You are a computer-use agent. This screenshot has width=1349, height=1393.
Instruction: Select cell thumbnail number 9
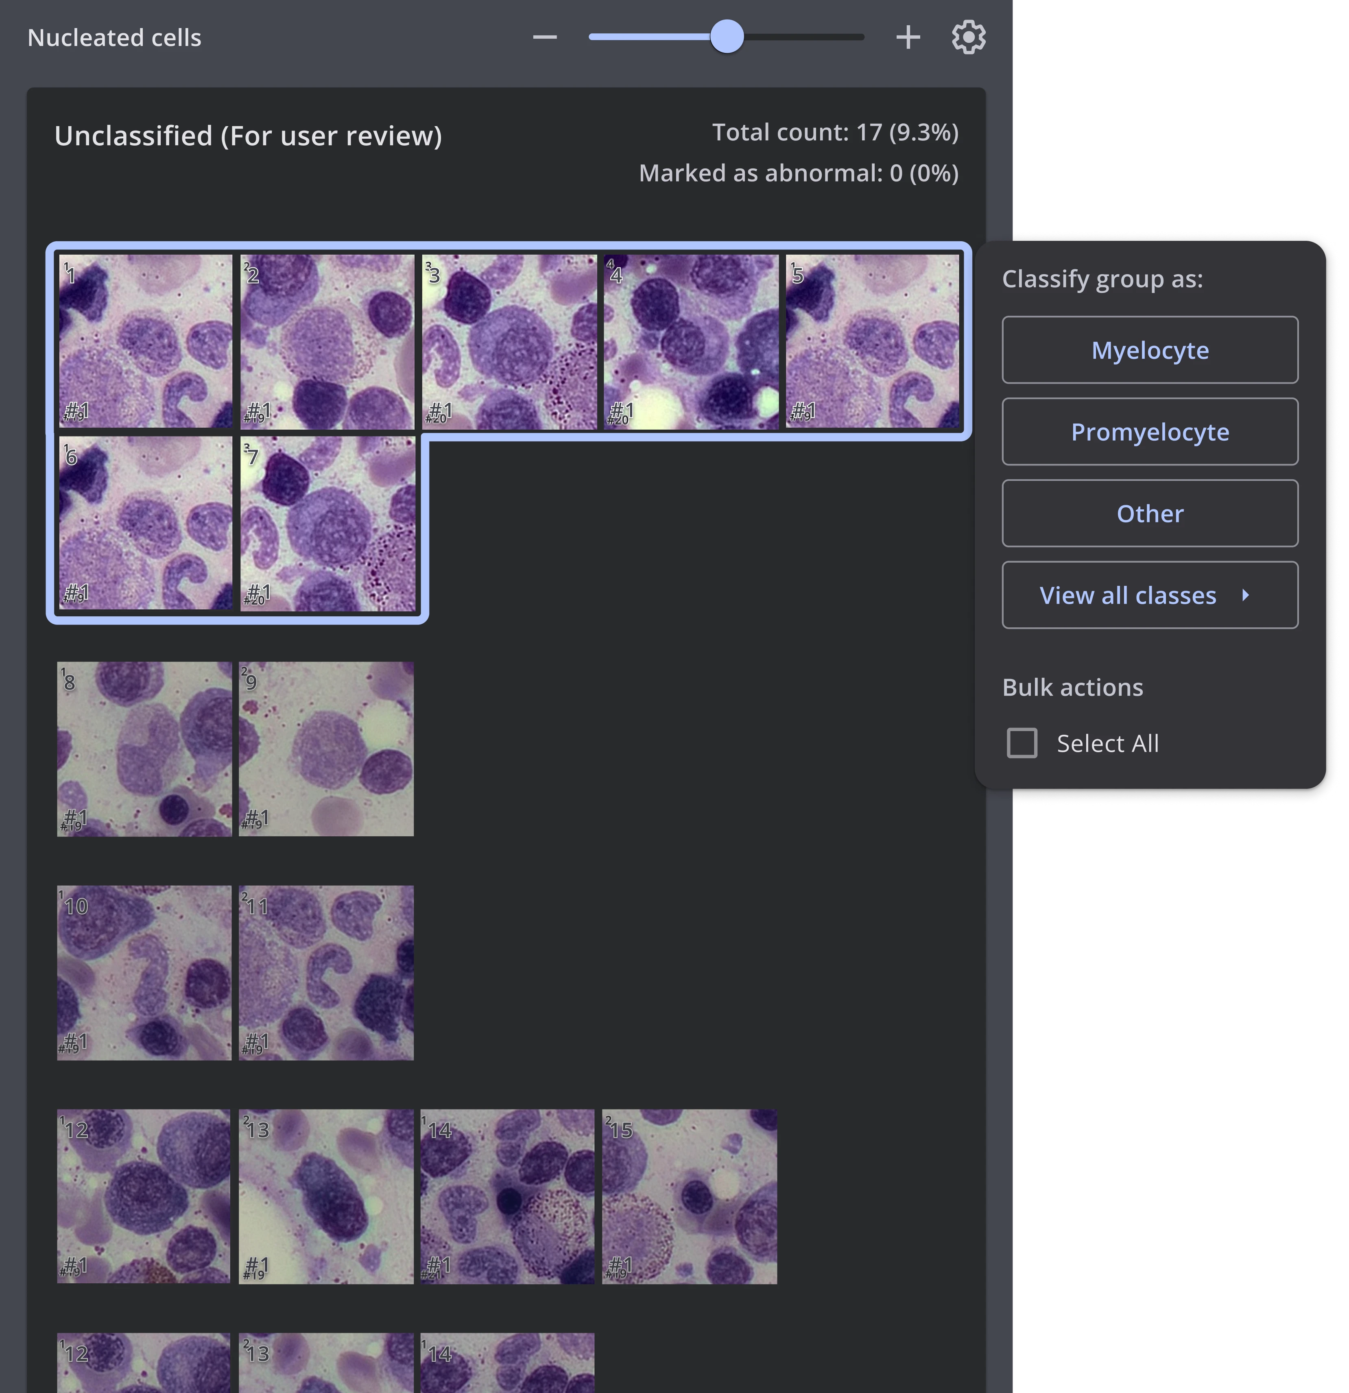326,749
